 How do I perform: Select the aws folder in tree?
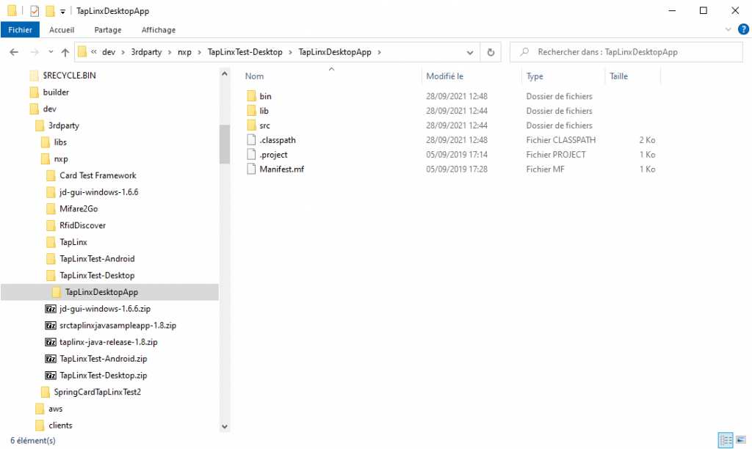pos(55,409)
